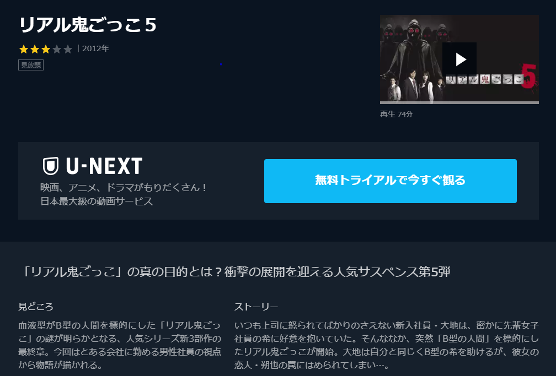Select the 見どころ section heading
The image size is (556, 376).
35,306
